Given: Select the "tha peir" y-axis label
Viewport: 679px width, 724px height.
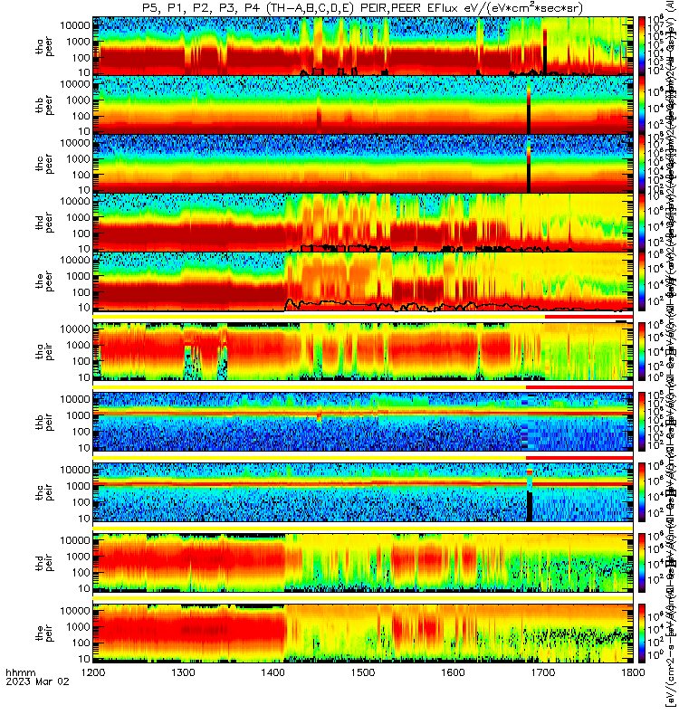Looking at the screenshot, I should [x=44, y=351].
